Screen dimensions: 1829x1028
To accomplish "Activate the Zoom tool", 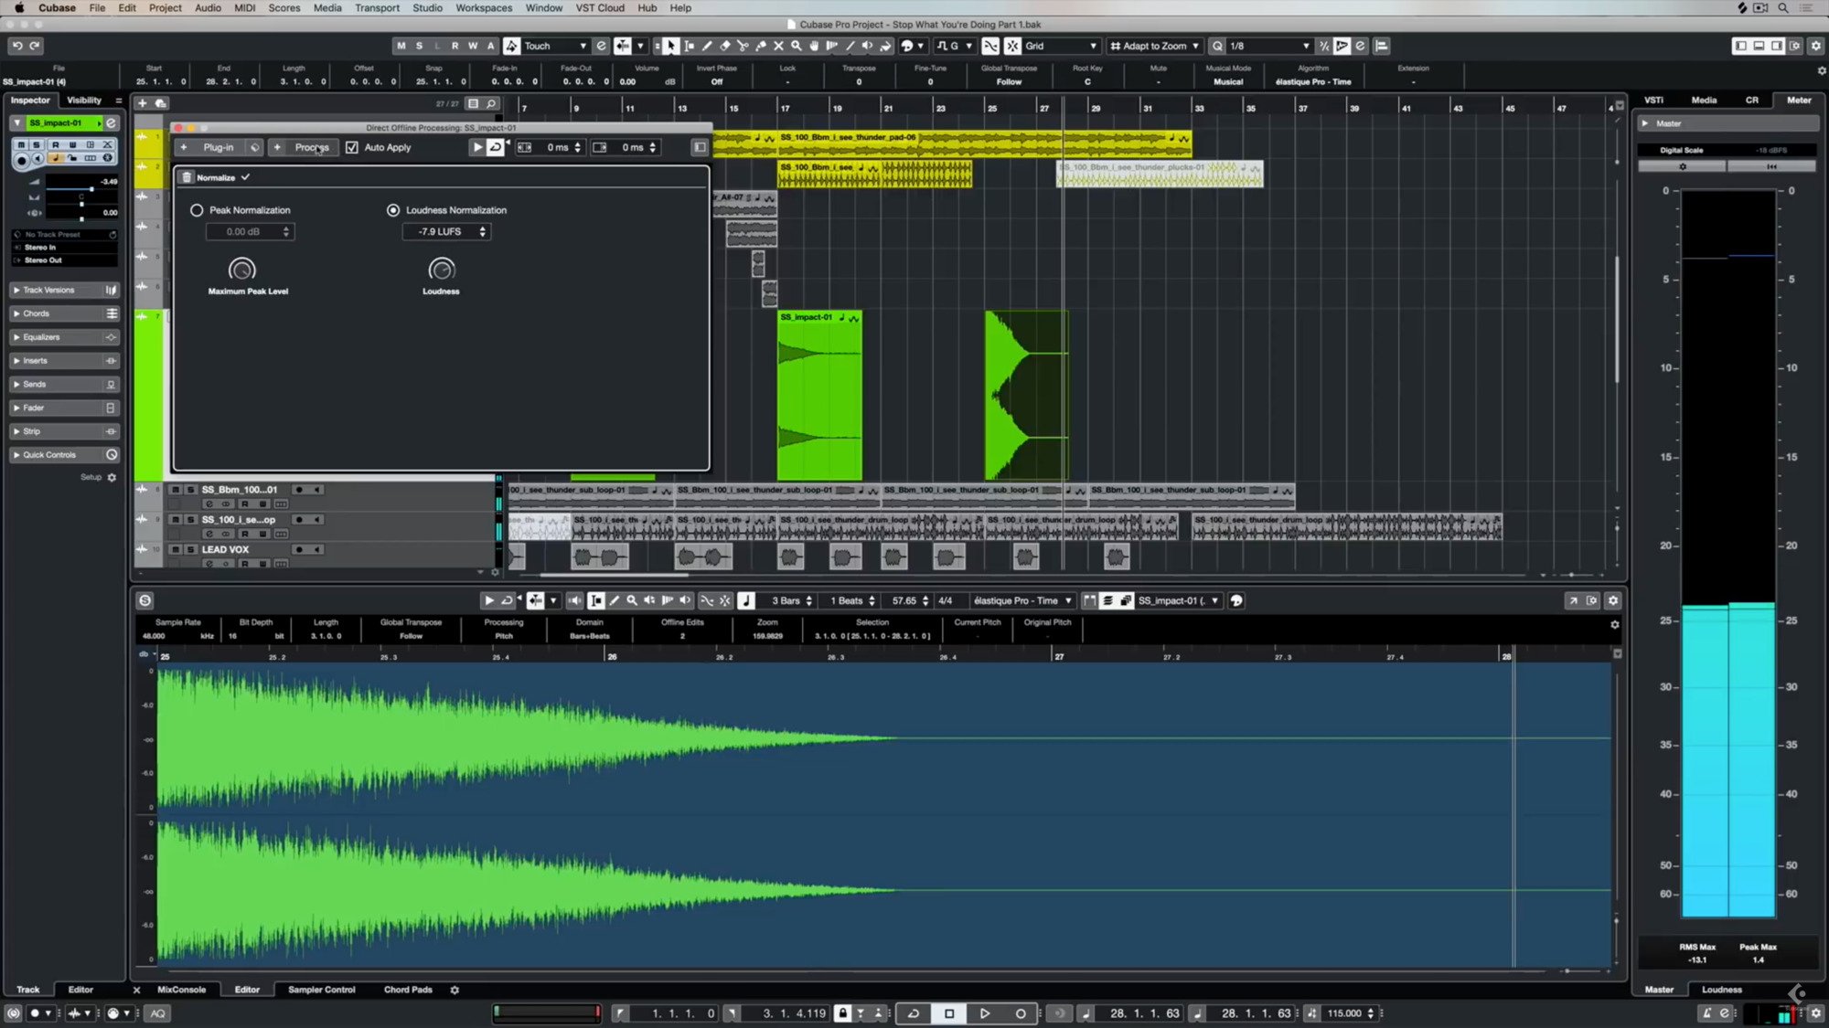I will [797, 46].
